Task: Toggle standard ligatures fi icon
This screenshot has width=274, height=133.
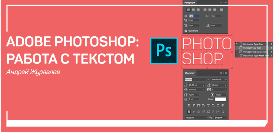Action: tap(189, 112)
